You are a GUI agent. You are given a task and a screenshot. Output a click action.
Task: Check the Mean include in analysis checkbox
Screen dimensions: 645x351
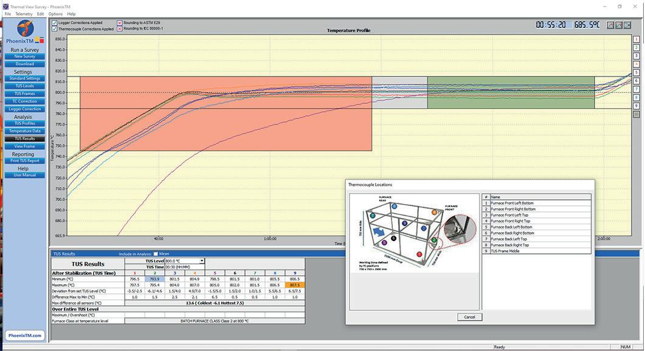point(156,254)
